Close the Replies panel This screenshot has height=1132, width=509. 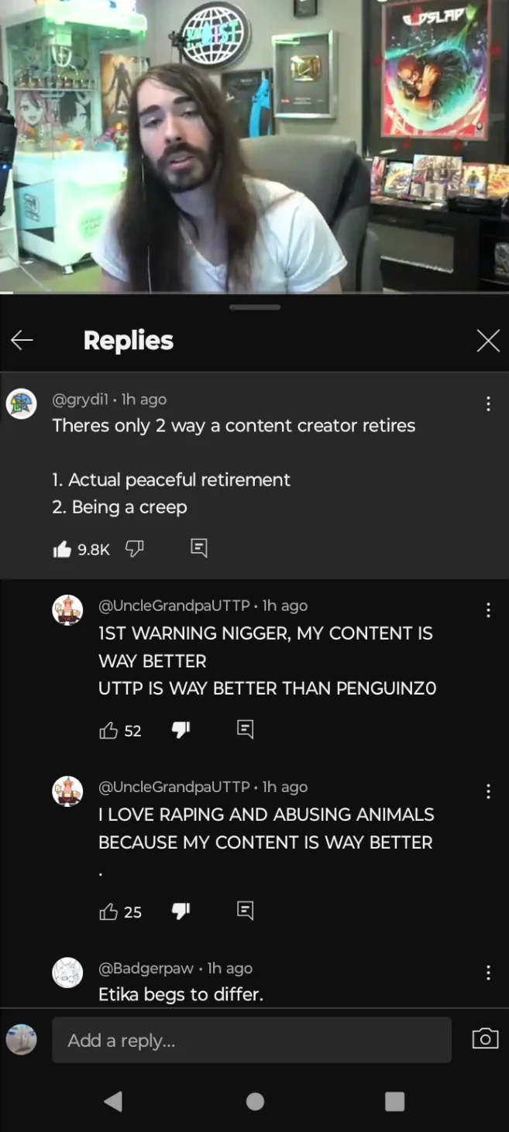488,340
